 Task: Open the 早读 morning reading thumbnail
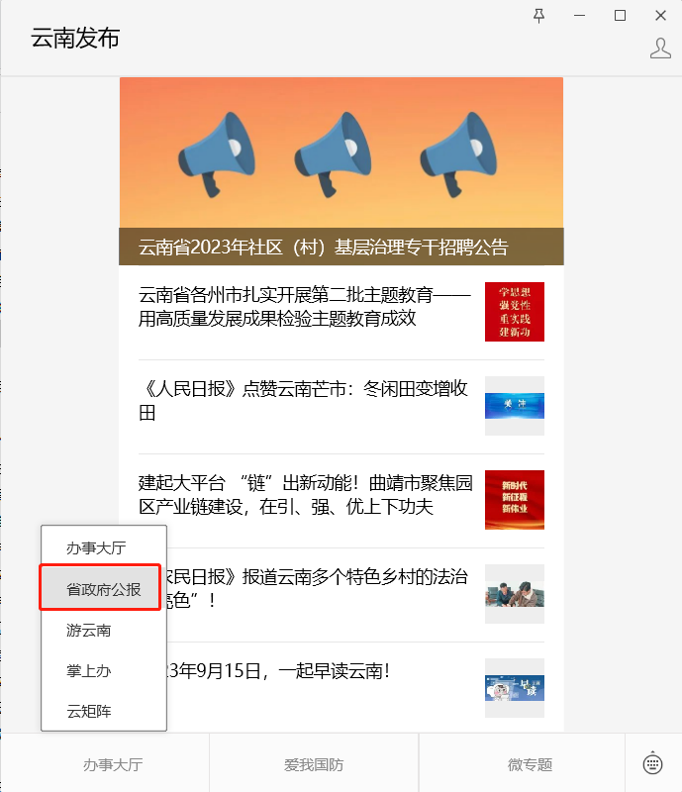(515, 687)
